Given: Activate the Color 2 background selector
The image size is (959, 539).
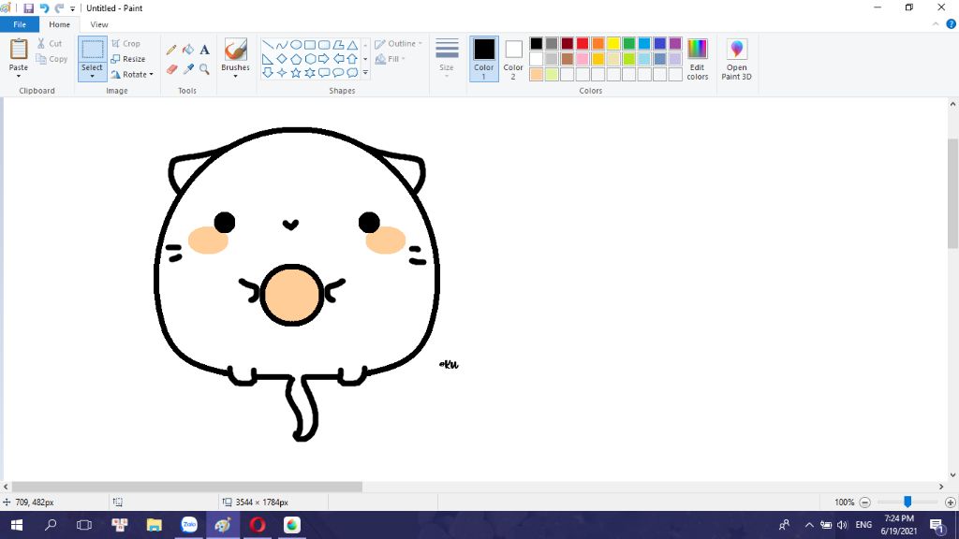Looking at the screenshot, I should coord(513,59).
